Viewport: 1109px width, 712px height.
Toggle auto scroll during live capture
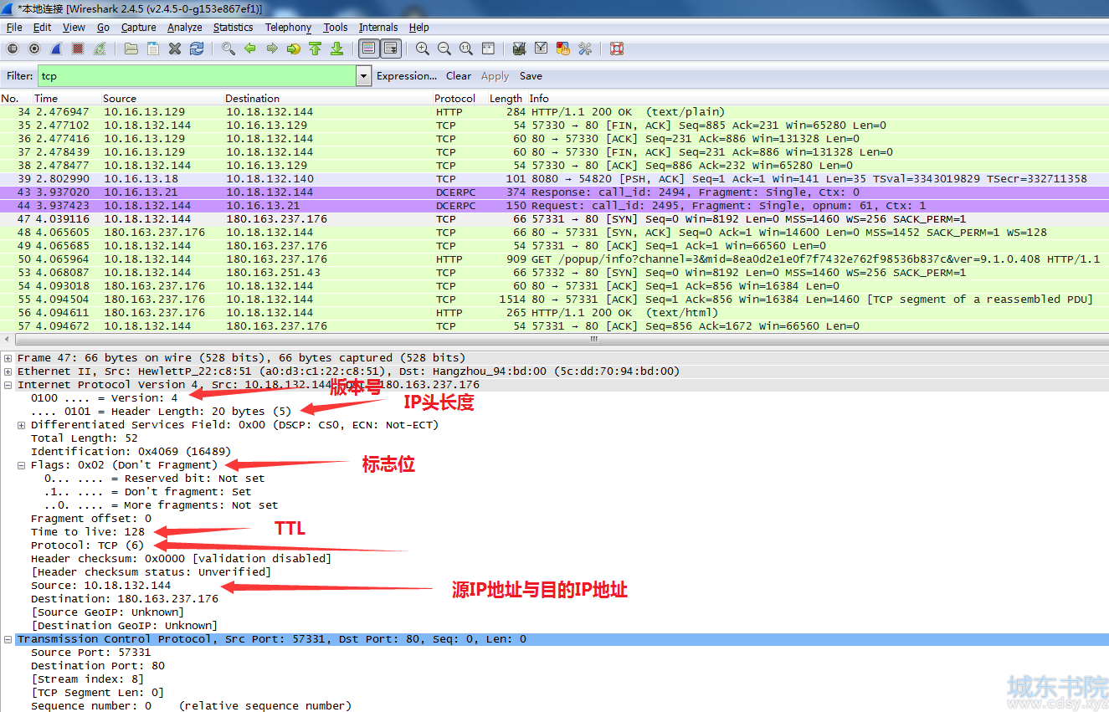391,49
